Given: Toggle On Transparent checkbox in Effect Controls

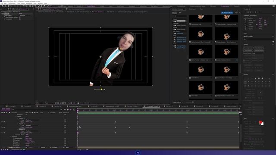Looking at the screenshot, I should tap(20, 19).
